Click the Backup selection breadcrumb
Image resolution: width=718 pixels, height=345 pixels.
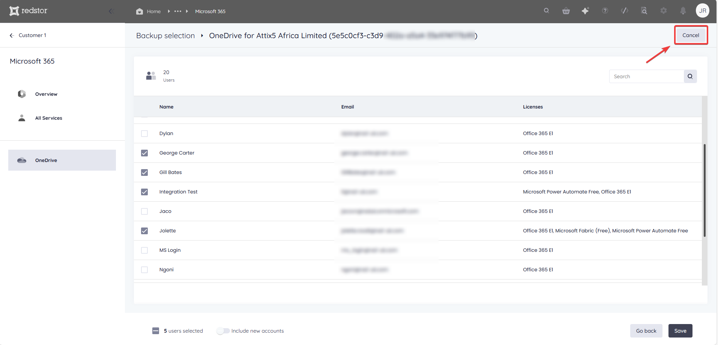(165, 36)
